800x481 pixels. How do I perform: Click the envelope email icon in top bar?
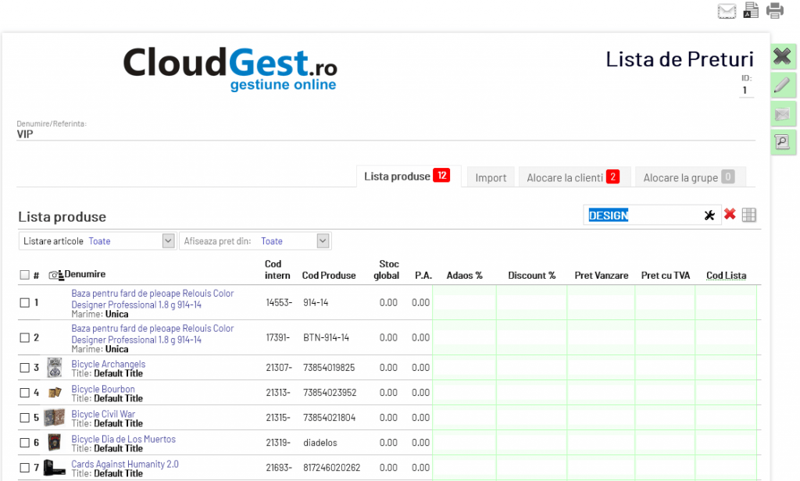point(727,10)
